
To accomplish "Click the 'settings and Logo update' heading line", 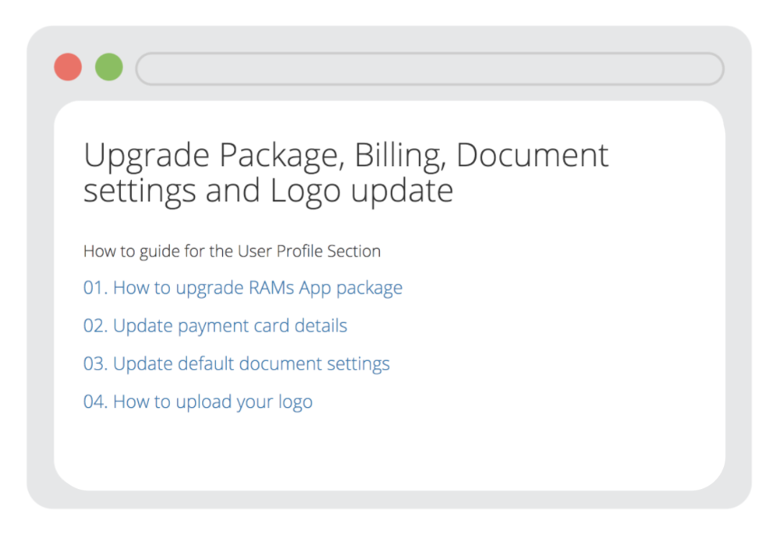I will [268, 192].
